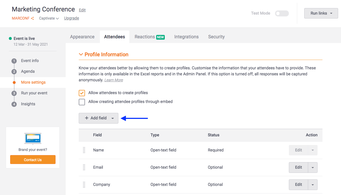Open the Edit dropdown on the Email row

pyautogui.click(x=313, y=167)
